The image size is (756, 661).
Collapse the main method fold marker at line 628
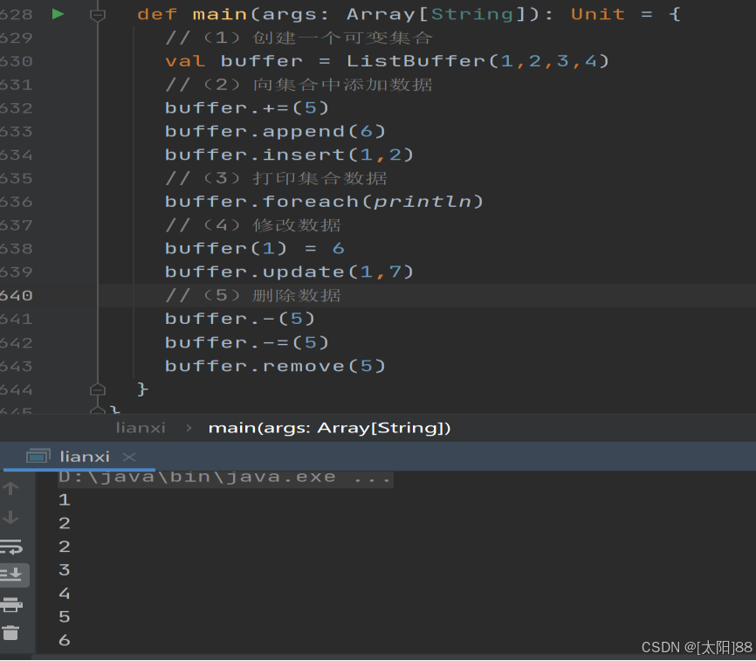98,15
